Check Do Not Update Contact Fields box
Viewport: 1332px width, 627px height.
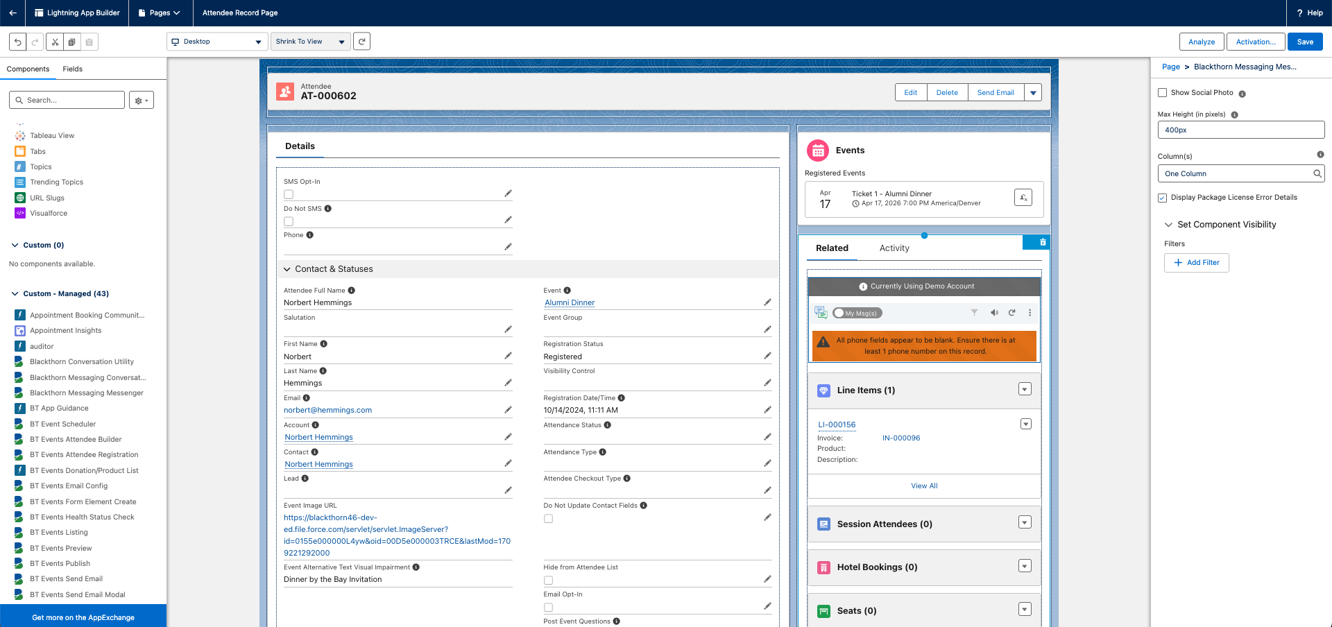(x=548, y=518)
